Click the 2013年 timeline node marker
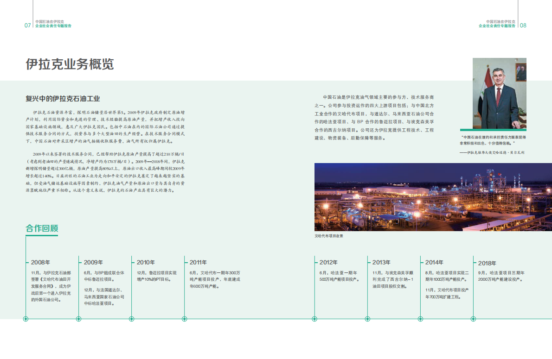 click(x=367, y=319)
